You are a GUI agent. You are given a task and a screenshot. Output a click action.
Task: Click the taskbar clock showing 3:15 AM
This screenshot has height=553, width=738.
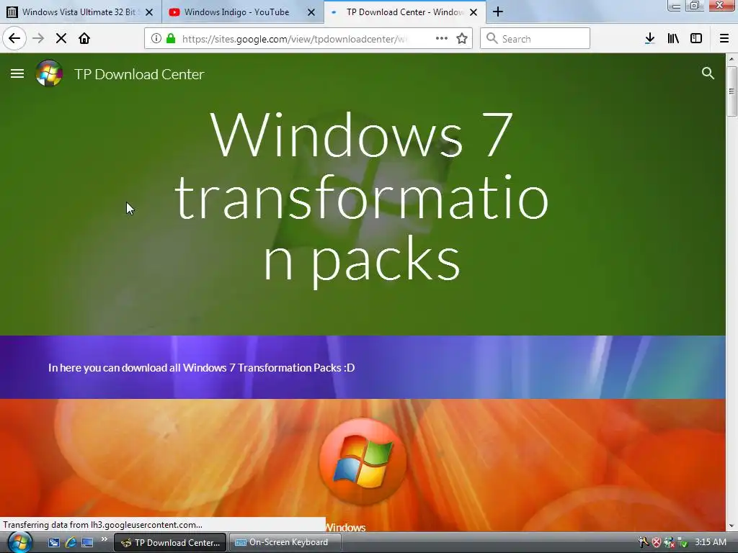click(711, 542)
